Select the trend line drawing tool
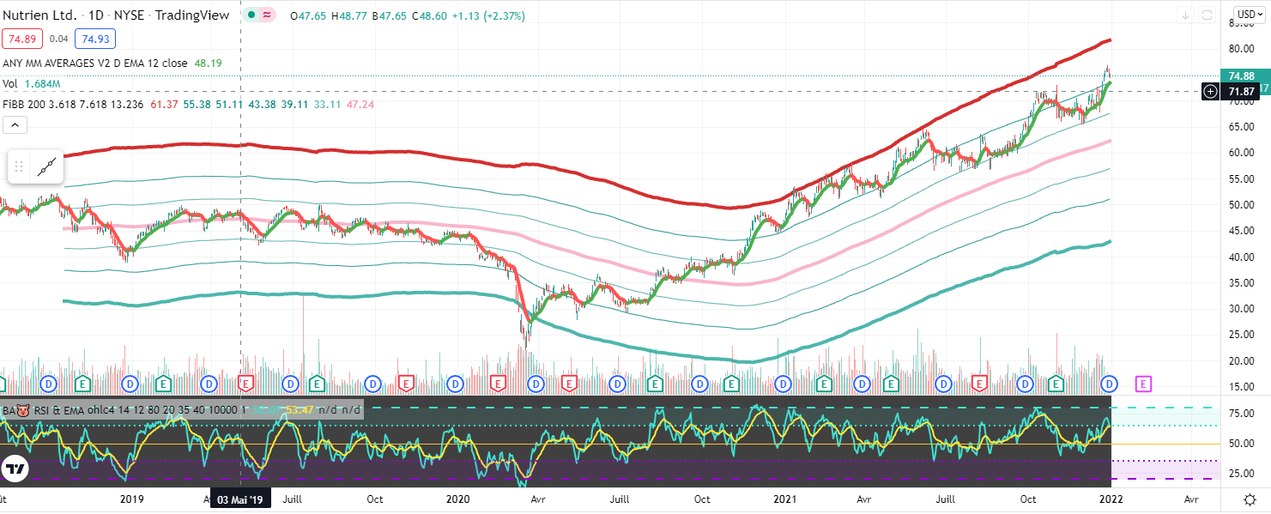1271x514 pixels. [48, 166]
